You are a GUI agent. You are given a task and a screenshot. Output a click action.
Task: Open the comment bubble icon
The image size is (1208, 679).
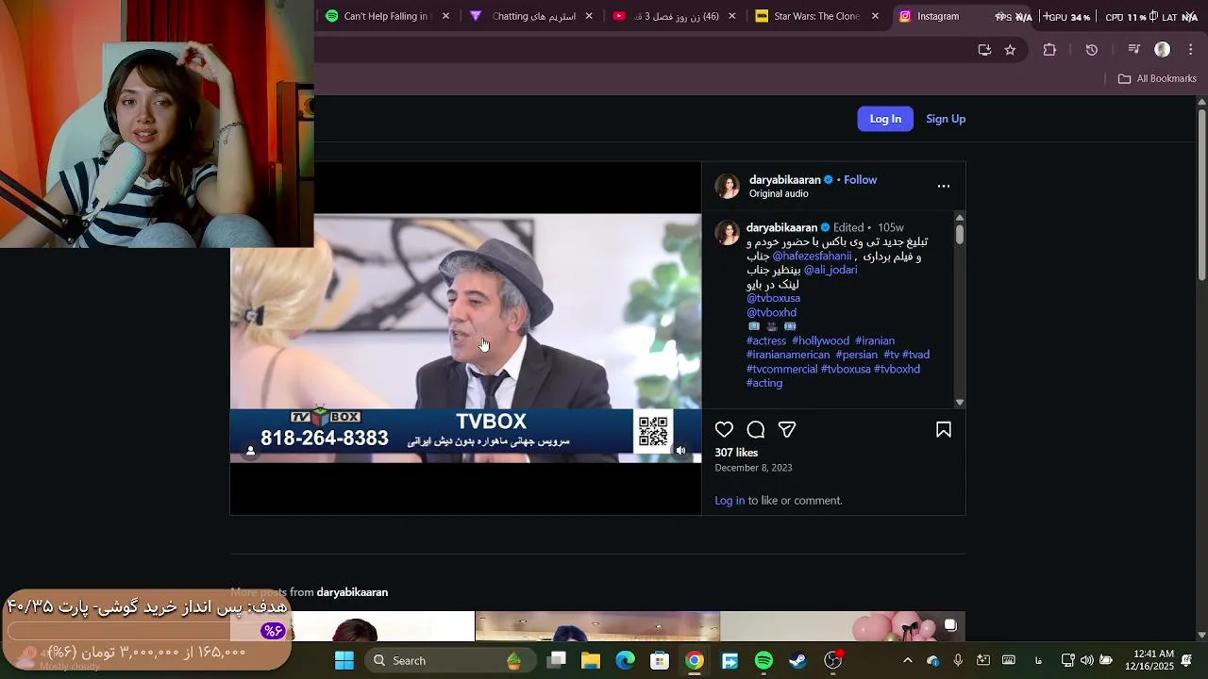coord(756,430)
